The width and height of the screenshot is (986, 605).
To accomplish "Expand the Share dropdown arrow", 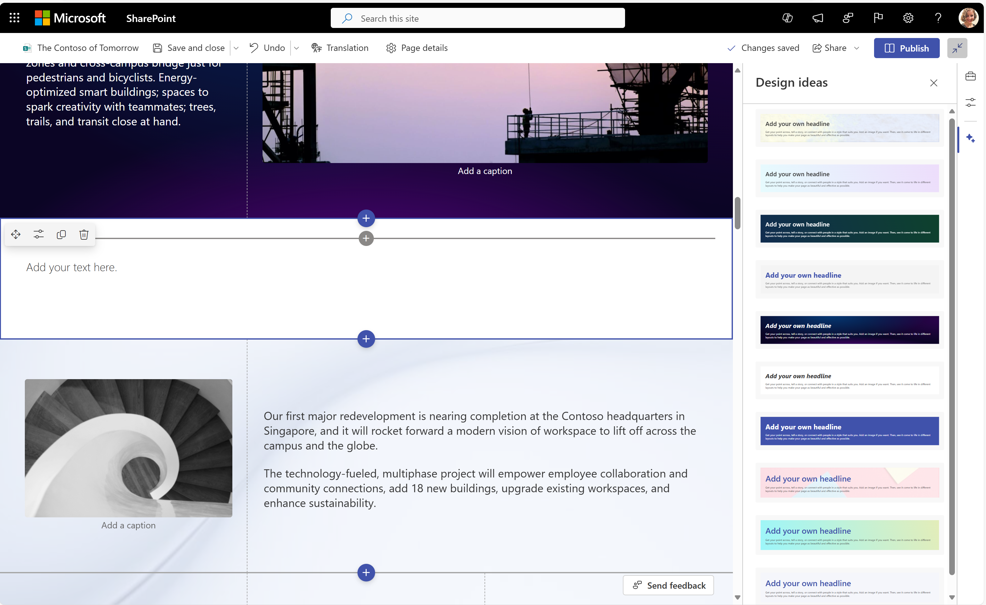I will tap(857, 48).
